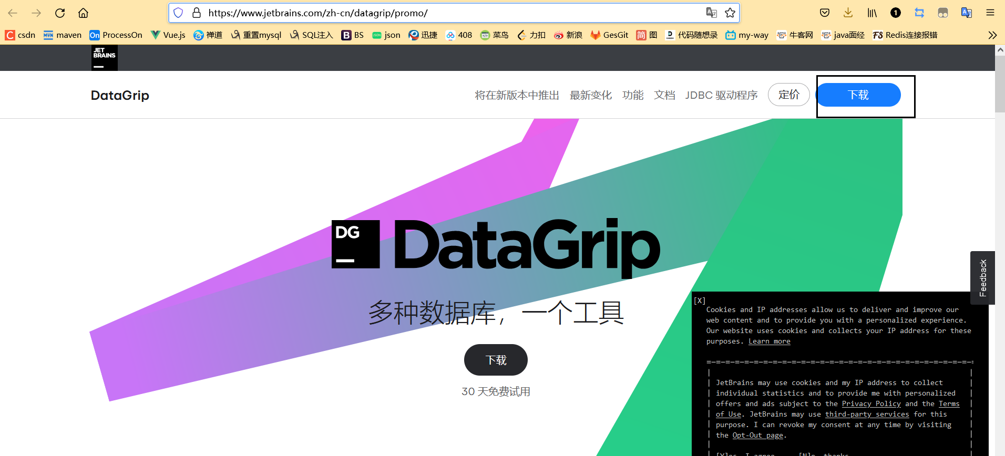The height and width of the screenshot is (456, 1005).
Task: Open the 408 bookmark
Action: click(x=459, y=35)
